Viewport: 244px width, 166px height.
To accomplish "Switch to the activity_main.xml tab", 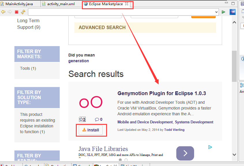I will 61,4.
